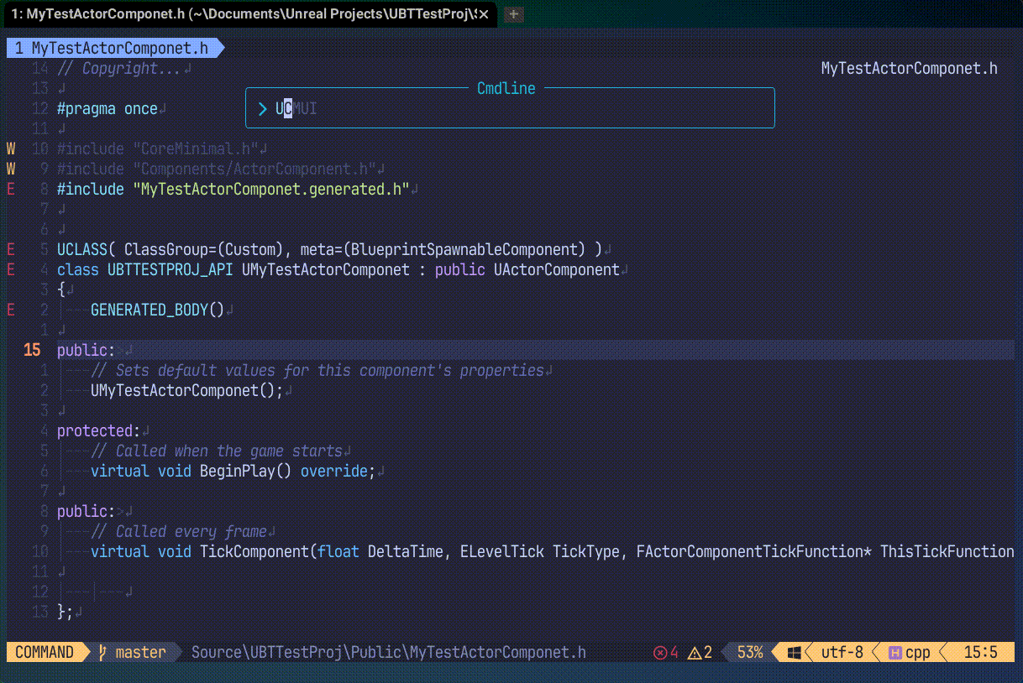Click the 'Called when the game starts' comment

(x=217, y=451)
